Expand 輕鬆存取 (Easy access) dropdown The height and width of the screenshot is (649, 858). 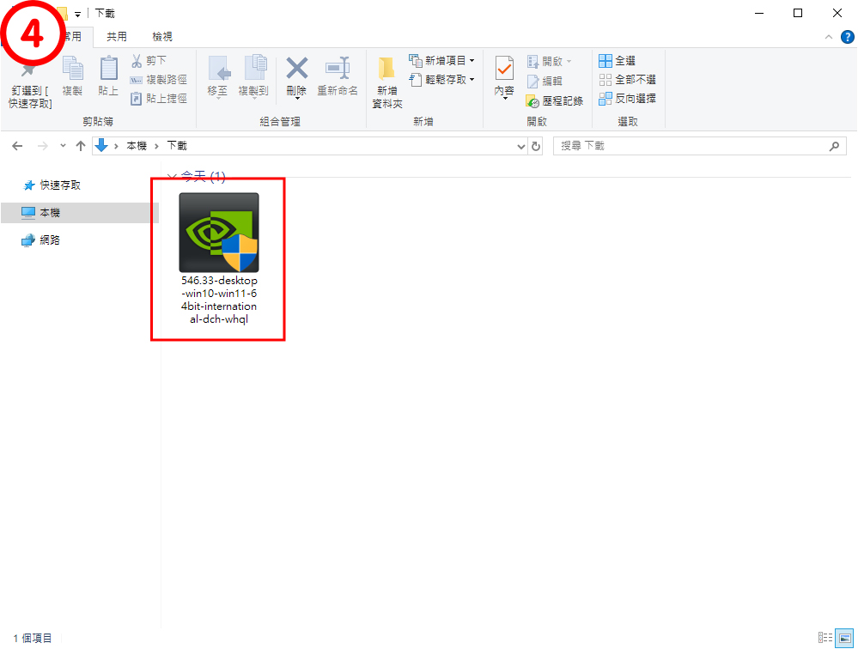click(x=472, y=80)
